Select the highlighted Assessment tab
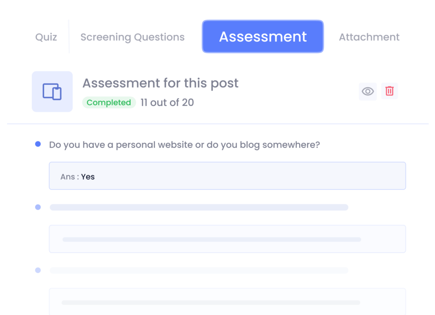Image resolution: width=435 pixels, height=315 pixels. [263, 37]
